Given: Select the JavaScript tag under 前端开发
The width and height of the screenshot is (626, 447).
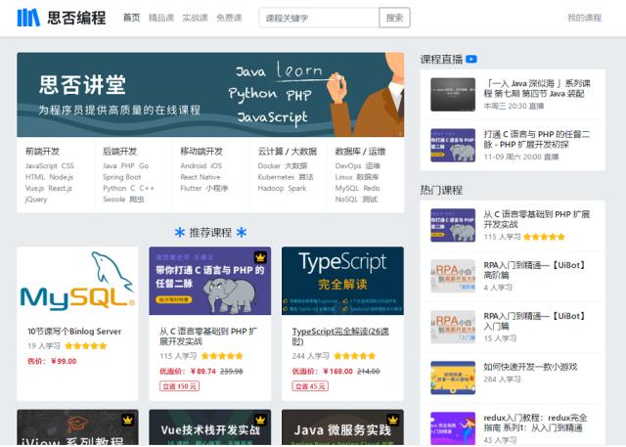Looking at the screenshot, I should click(x=41, y=166).
